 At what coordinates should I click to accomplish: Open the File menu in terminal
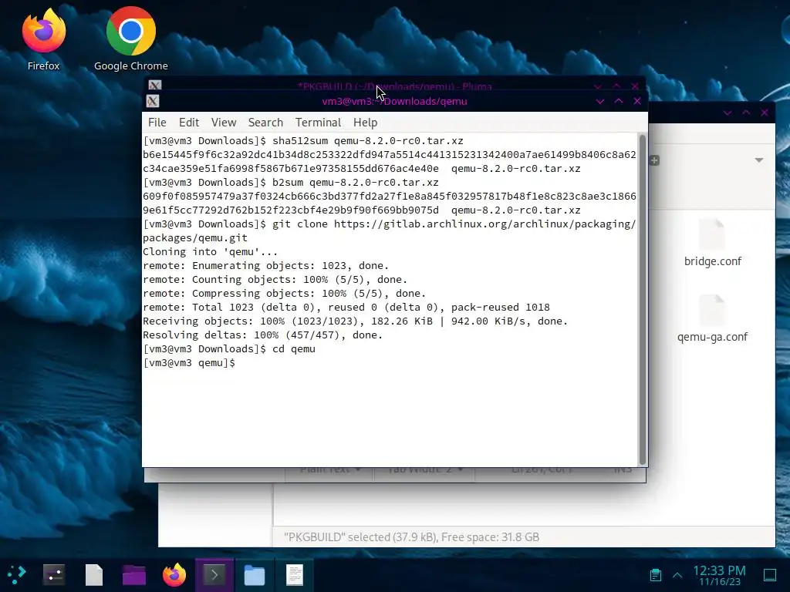(157, 123)
